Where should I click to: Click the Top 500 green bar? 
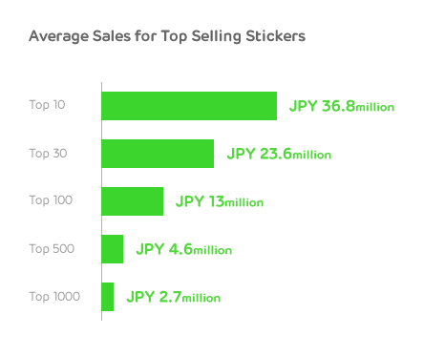tap(113, 249)
